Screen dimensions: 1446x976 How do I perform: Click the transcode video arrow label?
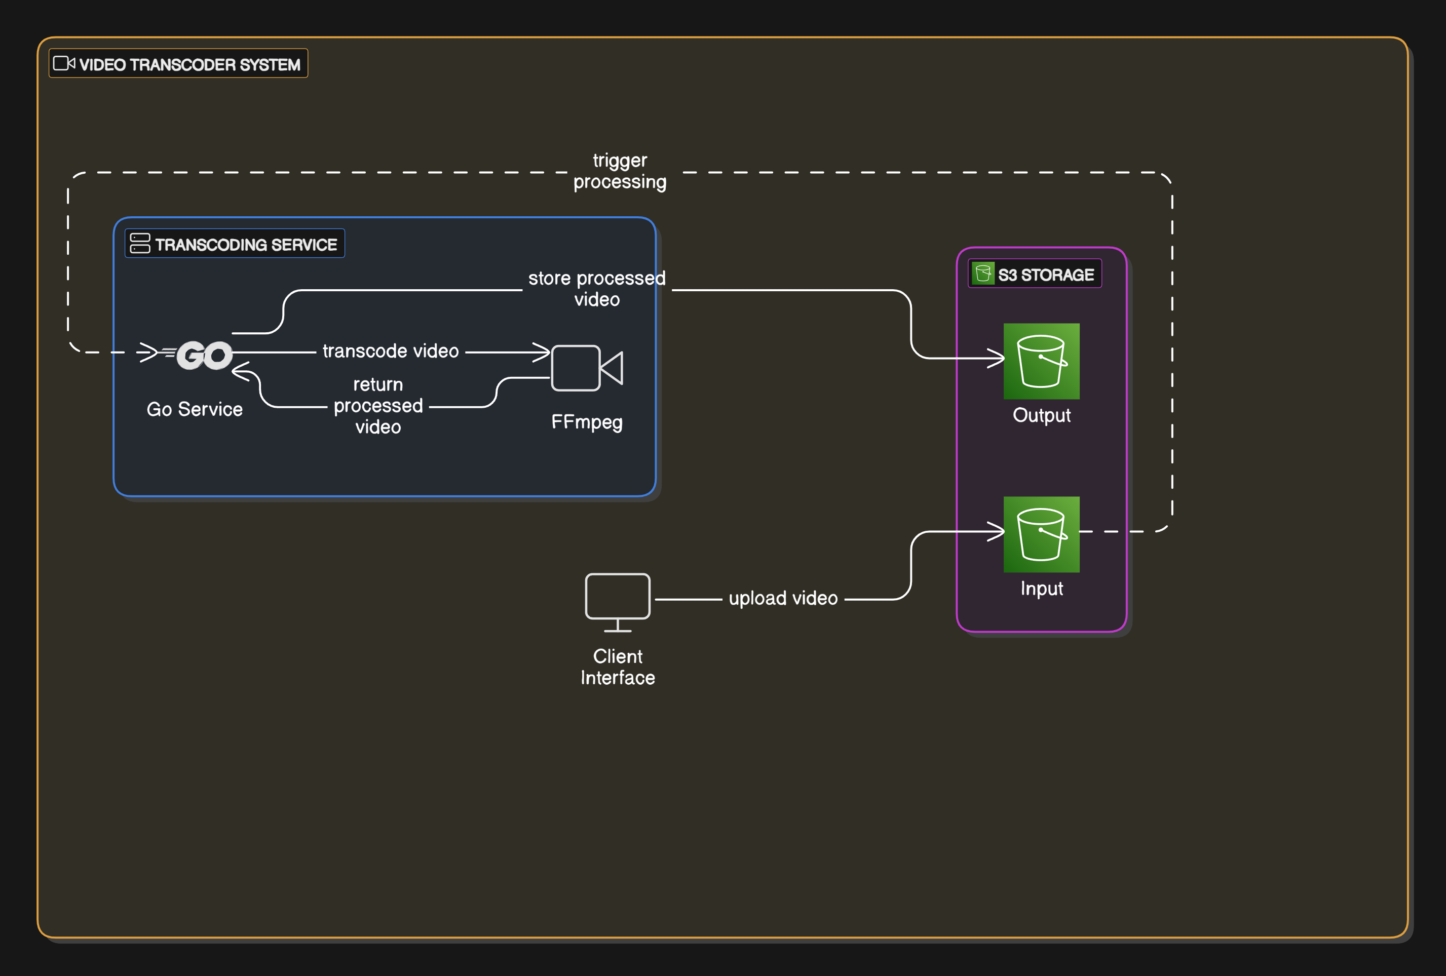coord(390,351)
